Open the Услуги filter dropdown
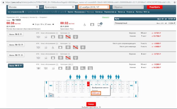This screenshot has width=177, height=109. point(130,12)
